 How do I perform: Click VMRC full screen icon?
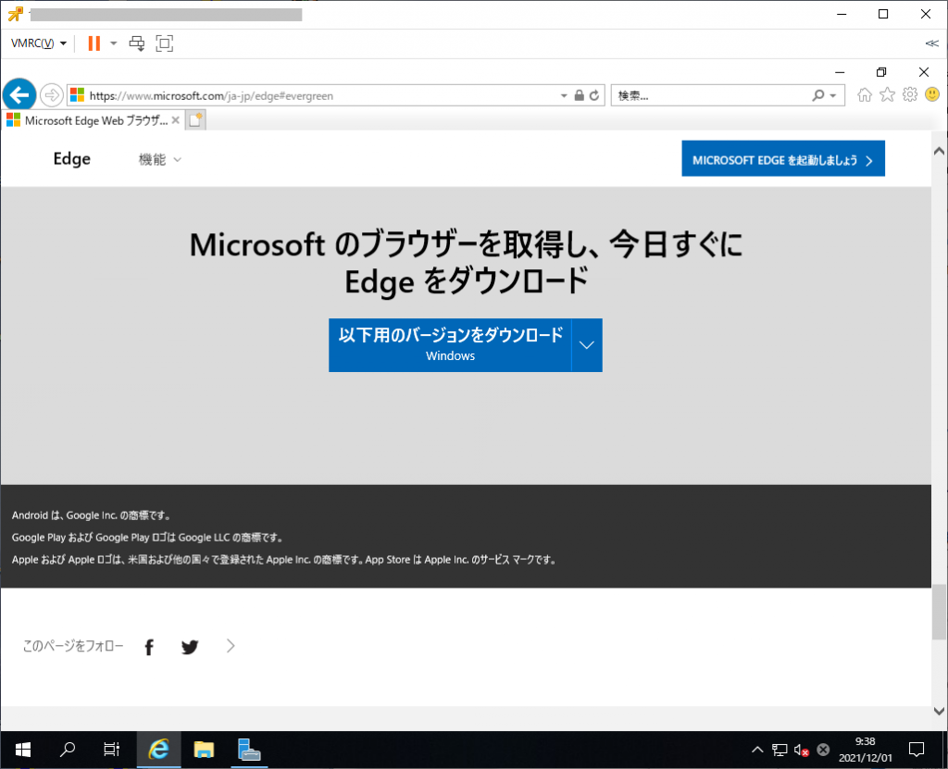[165, 43]
